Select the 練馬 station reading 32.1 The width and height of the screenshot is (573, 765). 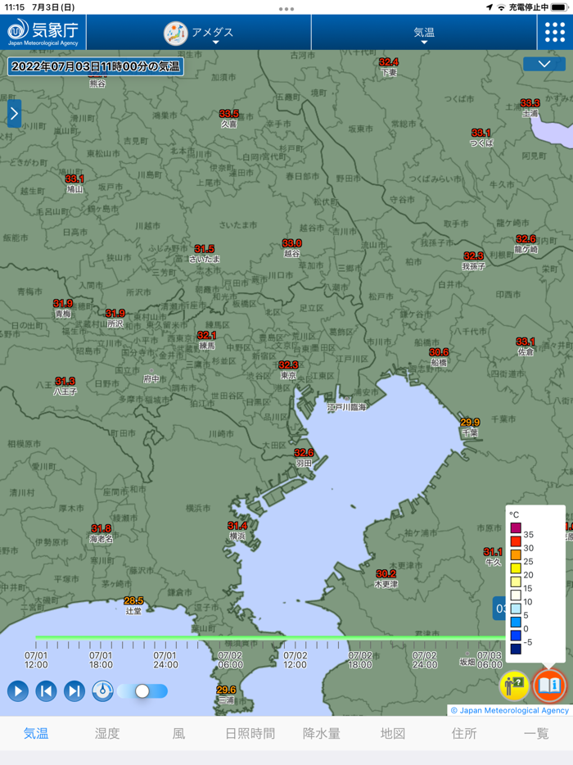tap(206, 340)
